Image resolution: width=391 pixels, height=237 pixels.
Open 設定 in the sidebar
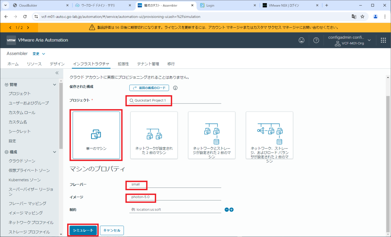pos(12,141)
